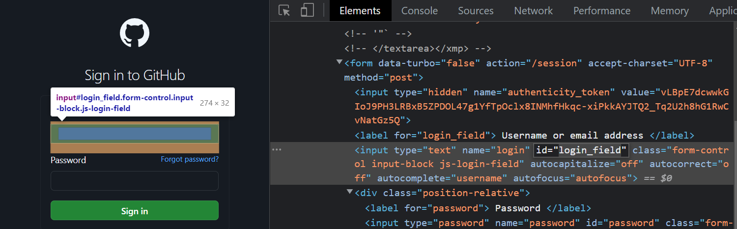Viewport: 737px width, 229px height.
Task: Focus the highlighted username input field
Action: click(x=135, y=133)
